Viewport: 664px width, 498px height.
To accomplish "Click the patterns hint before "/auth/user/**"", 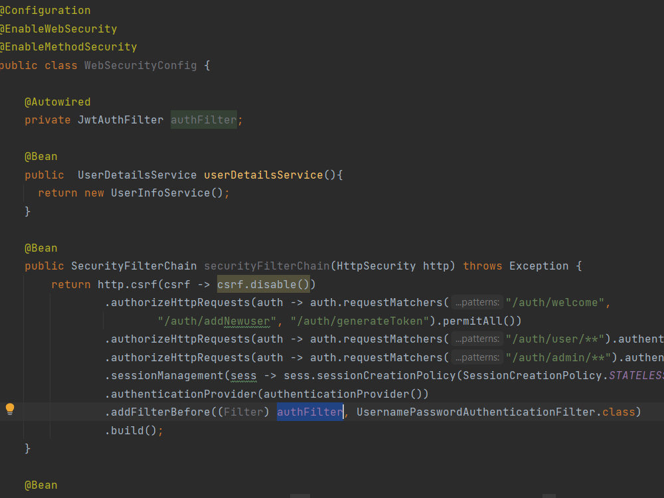I will (477, 339).
